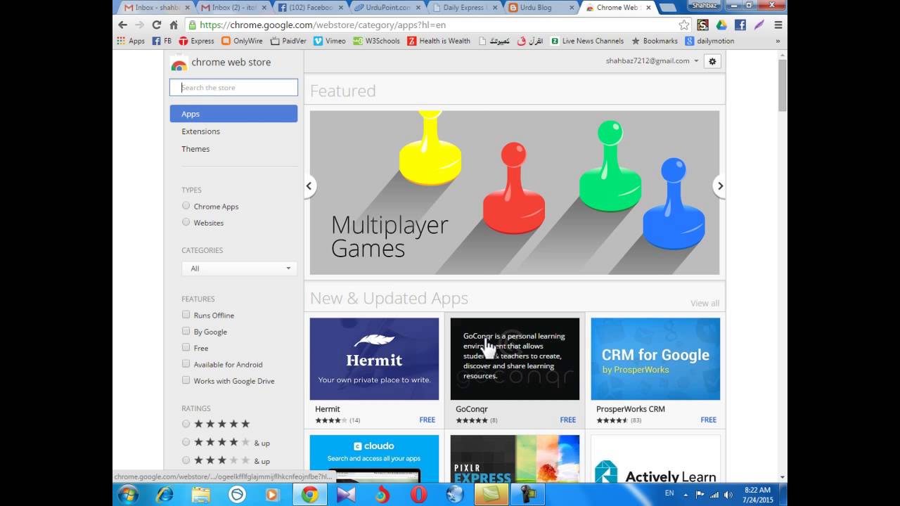Image resolution: width=900 pixels, height=506 pixels.
Task: Show hidden system tray icons arrow
Action: (686, 495)
